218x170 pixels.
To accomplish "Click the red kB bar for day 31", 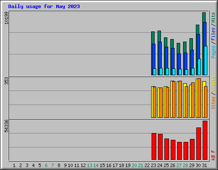I will tap(205, 140).
